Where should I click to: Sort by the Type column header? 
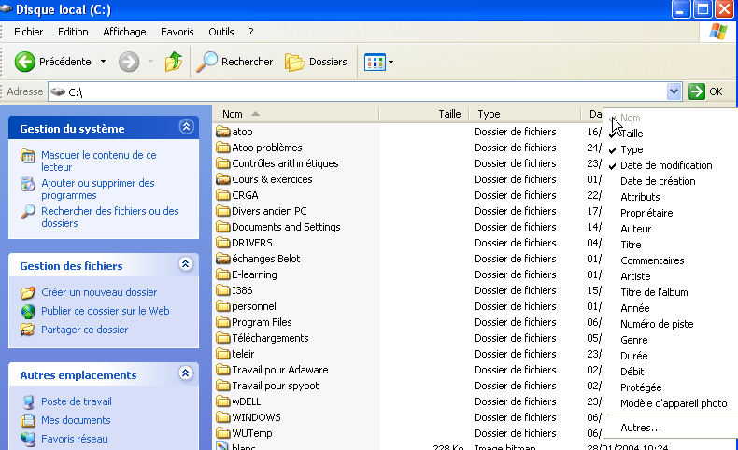[525, 114]
